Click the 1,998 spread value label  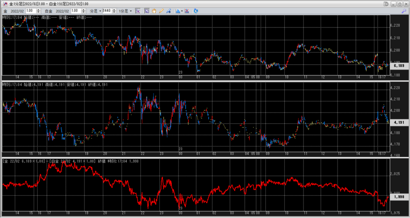(398, 197)
